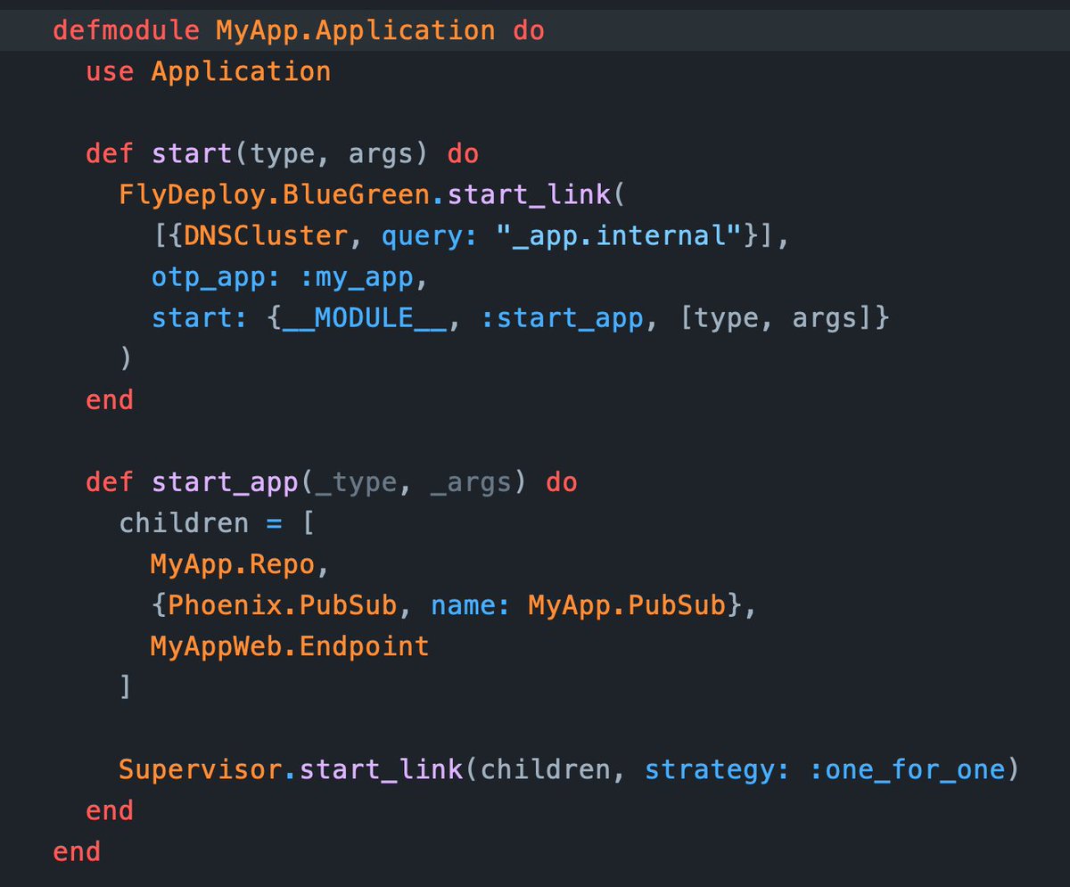The width and height of the screenshot is (1070, 887).
Task: Click the "Supervisor" module name
Action: click(x=200, y=769)
